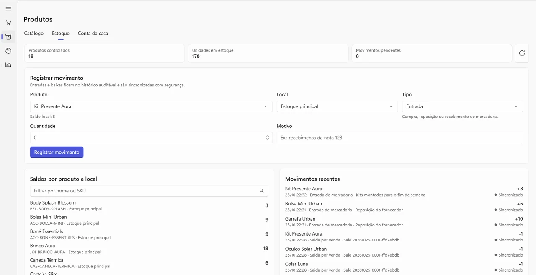Select the Caneca Térmica balance row

pos(149,263)
